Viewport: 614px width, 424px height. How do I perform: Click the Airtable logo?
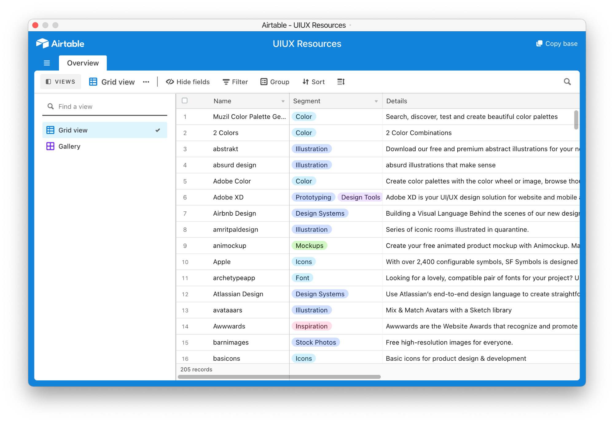tap(60, 44)
